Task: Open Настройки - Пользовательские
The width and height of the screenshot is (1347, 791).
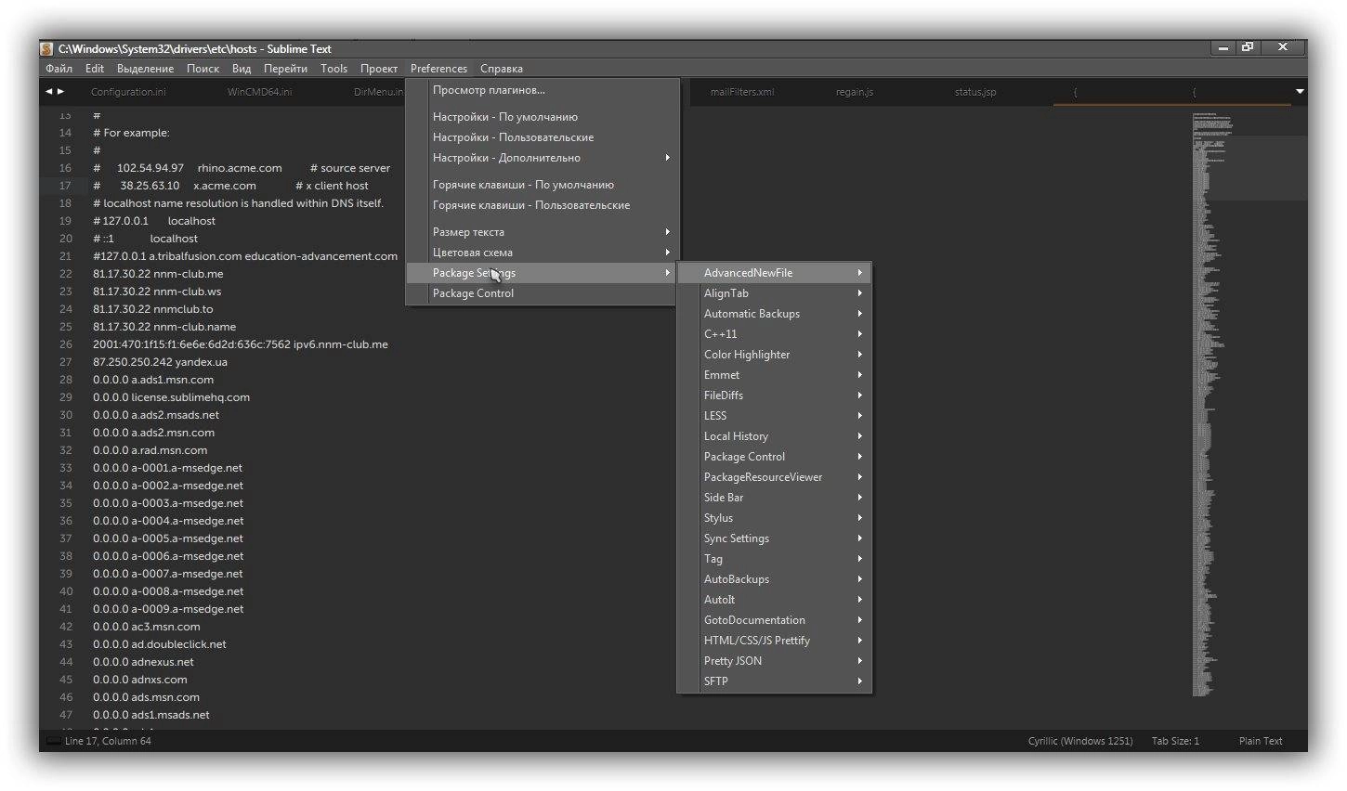Action: point(541,137)
